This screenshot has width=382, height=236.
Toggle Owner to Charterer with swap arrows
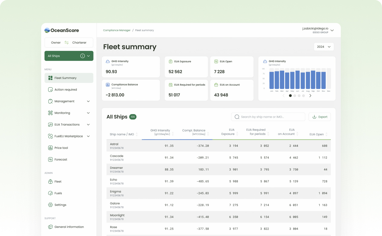click(67, 43)
